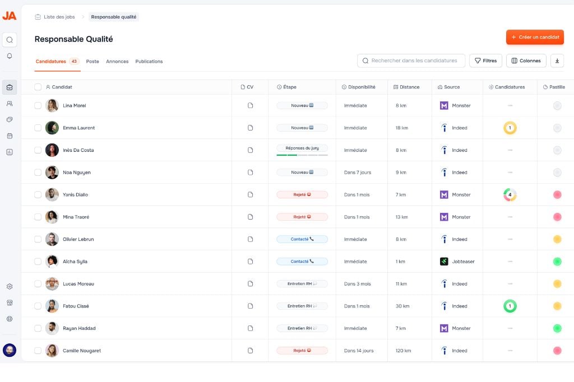Open notifications bell in sidebar

(10, 56)
